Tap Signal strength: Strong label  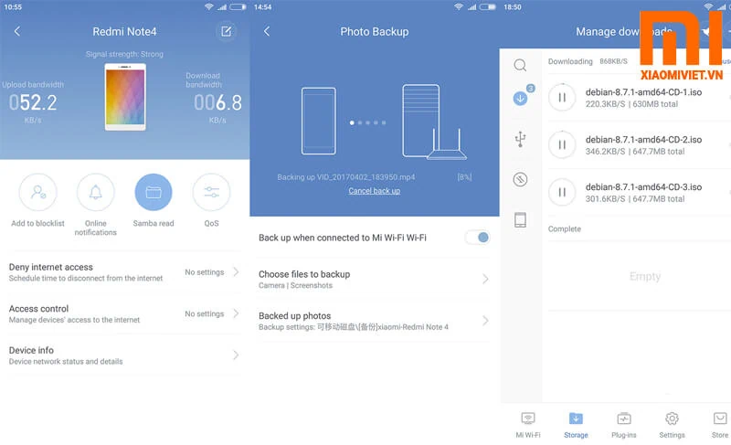tap(124, 54)
